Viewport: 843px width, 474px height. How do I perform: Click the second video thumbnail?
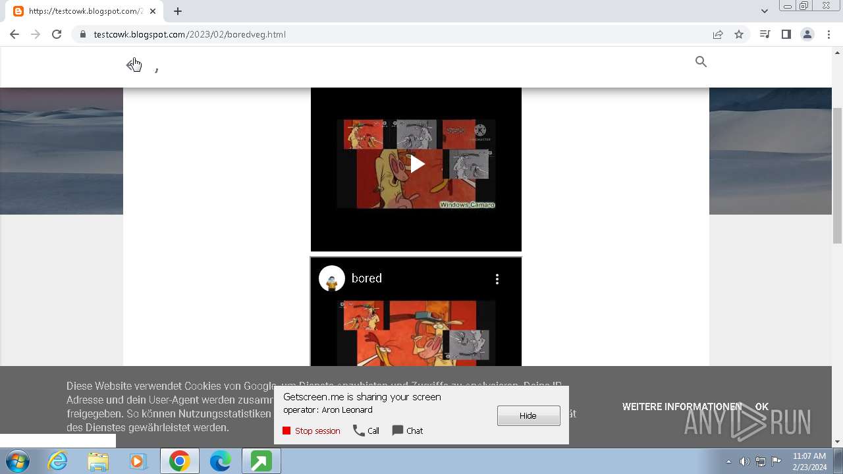(416, 332)
